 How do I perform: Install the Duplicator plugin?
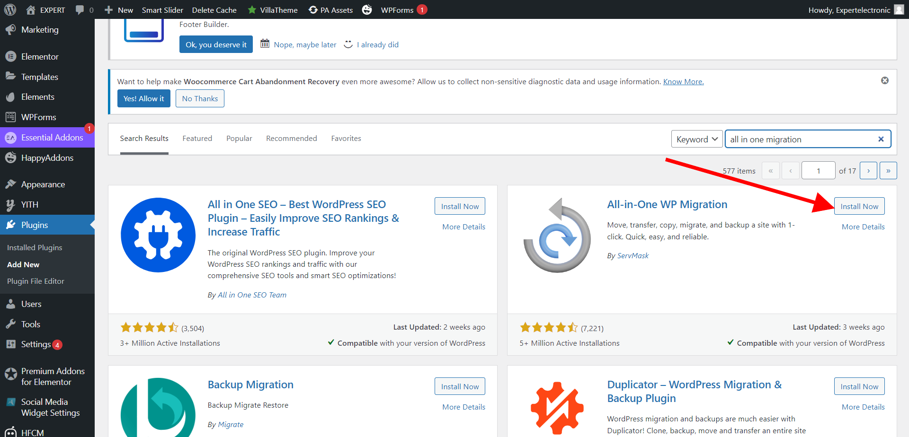point(859,386)
